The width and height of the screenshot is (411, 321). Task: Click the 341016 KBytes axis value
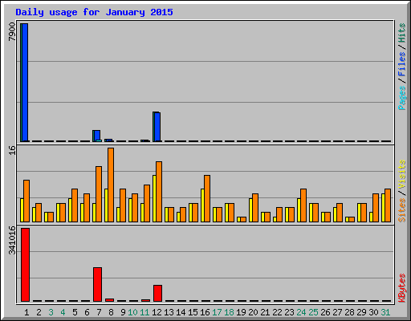pyautogui.click(x=12, y=240)
